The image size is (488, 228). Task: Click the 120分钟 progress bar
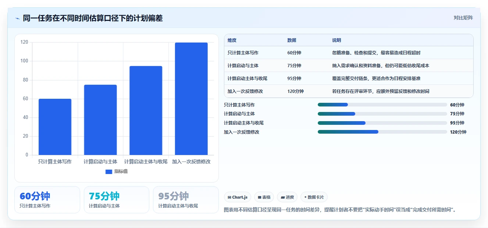382,132
